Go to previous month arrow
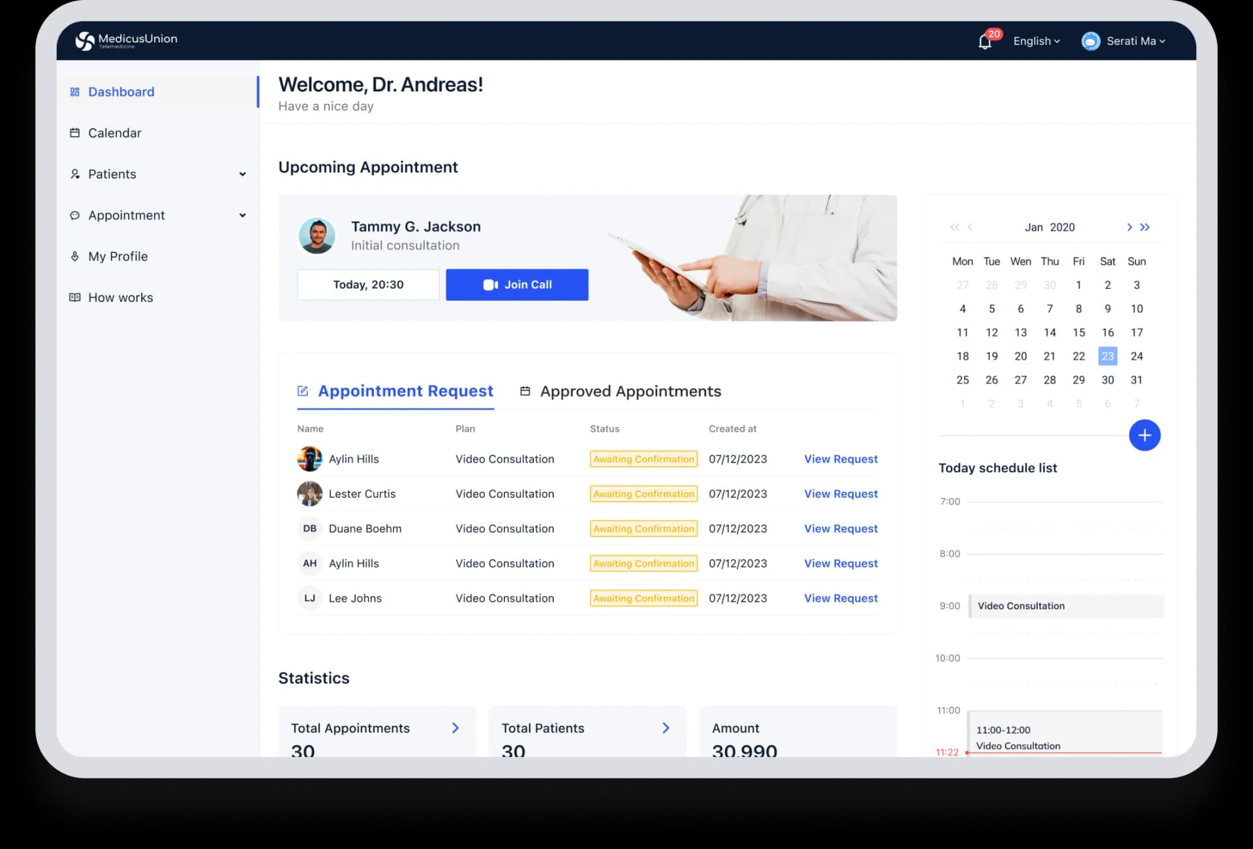 pyautogui.click(x=970, y=227)
